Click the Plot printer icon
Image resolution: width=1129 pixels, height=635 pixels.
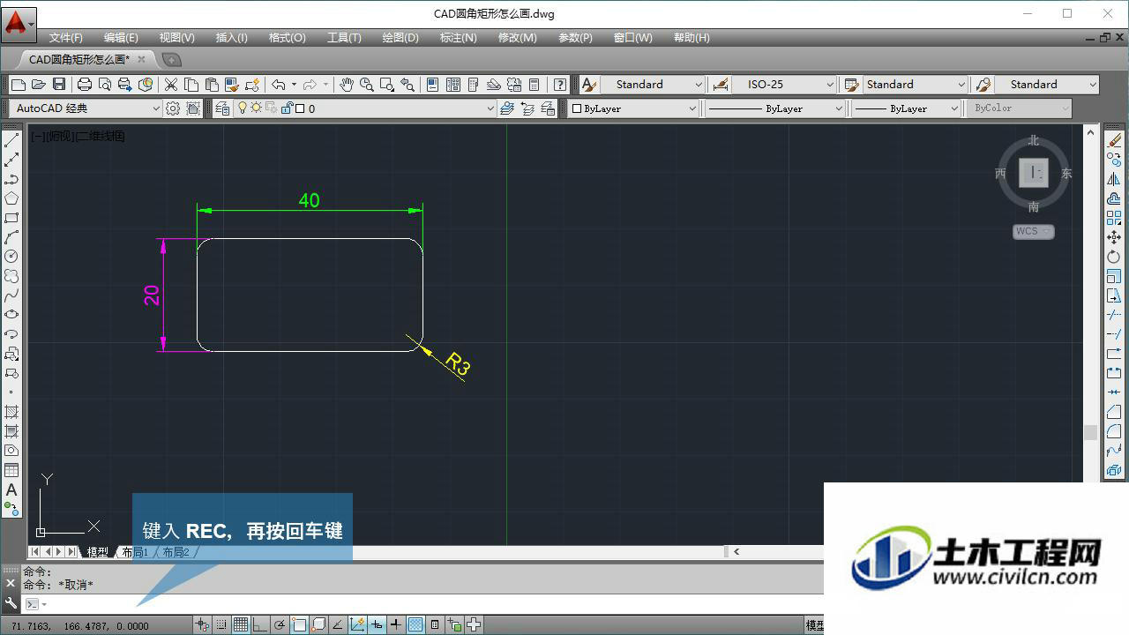pyautogui.click(x=85, y=85)
